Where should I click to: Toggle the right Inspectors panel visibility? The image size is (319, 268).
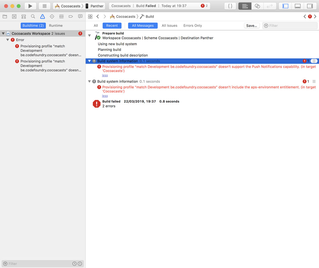tap(310, 6)
